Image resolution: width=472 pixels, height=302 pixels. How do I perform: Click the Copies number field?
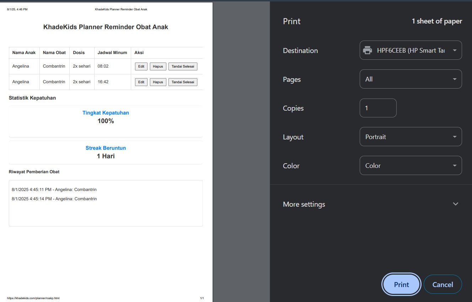(x=378, y=108)
